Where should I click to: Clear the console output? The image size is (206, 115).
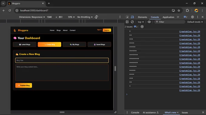[132, 22]
